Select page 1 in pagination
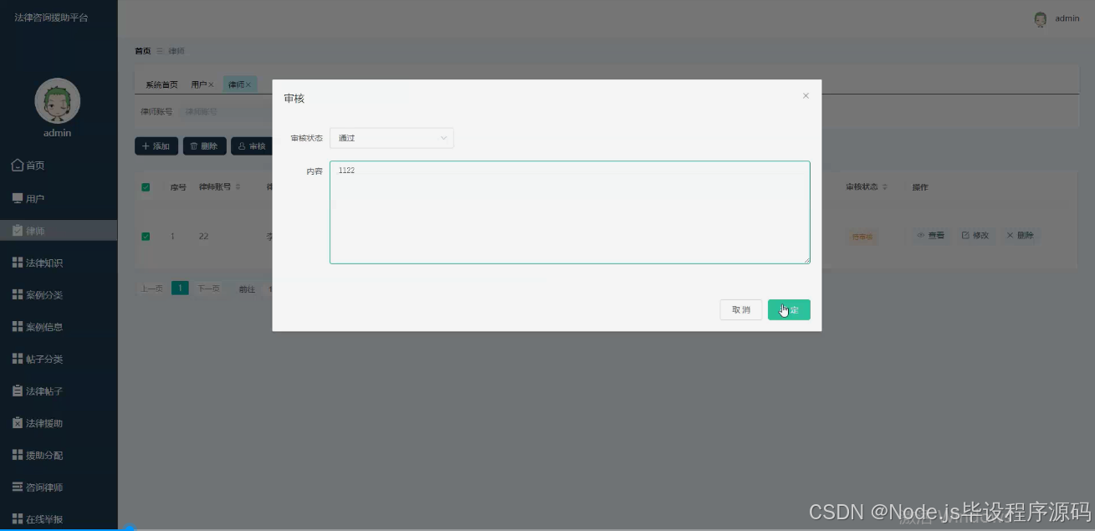Image resolution: width=1095 pixels, height=531 pixels. [180, 288]
